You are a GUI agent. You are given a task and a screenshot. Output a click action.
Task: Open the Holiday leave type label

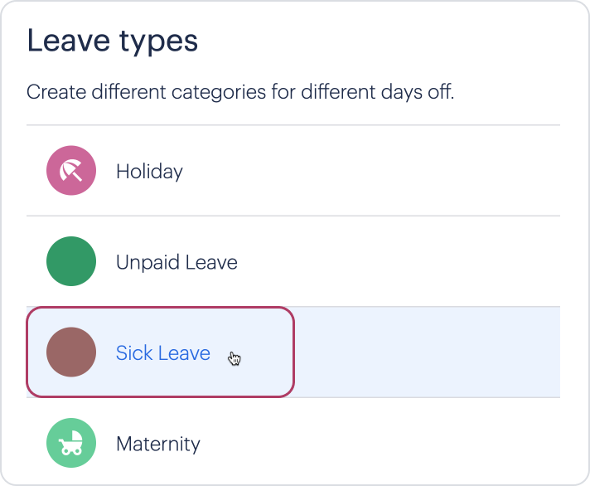pos(149,172)
